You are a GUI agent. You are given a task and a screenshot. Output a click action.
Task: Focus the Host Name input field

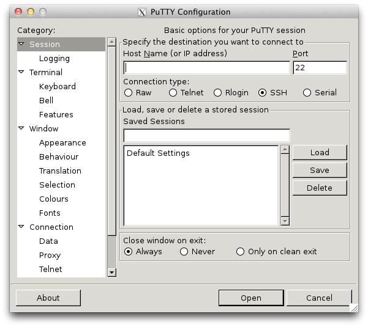pyautogui.click(x=206, y=68)
